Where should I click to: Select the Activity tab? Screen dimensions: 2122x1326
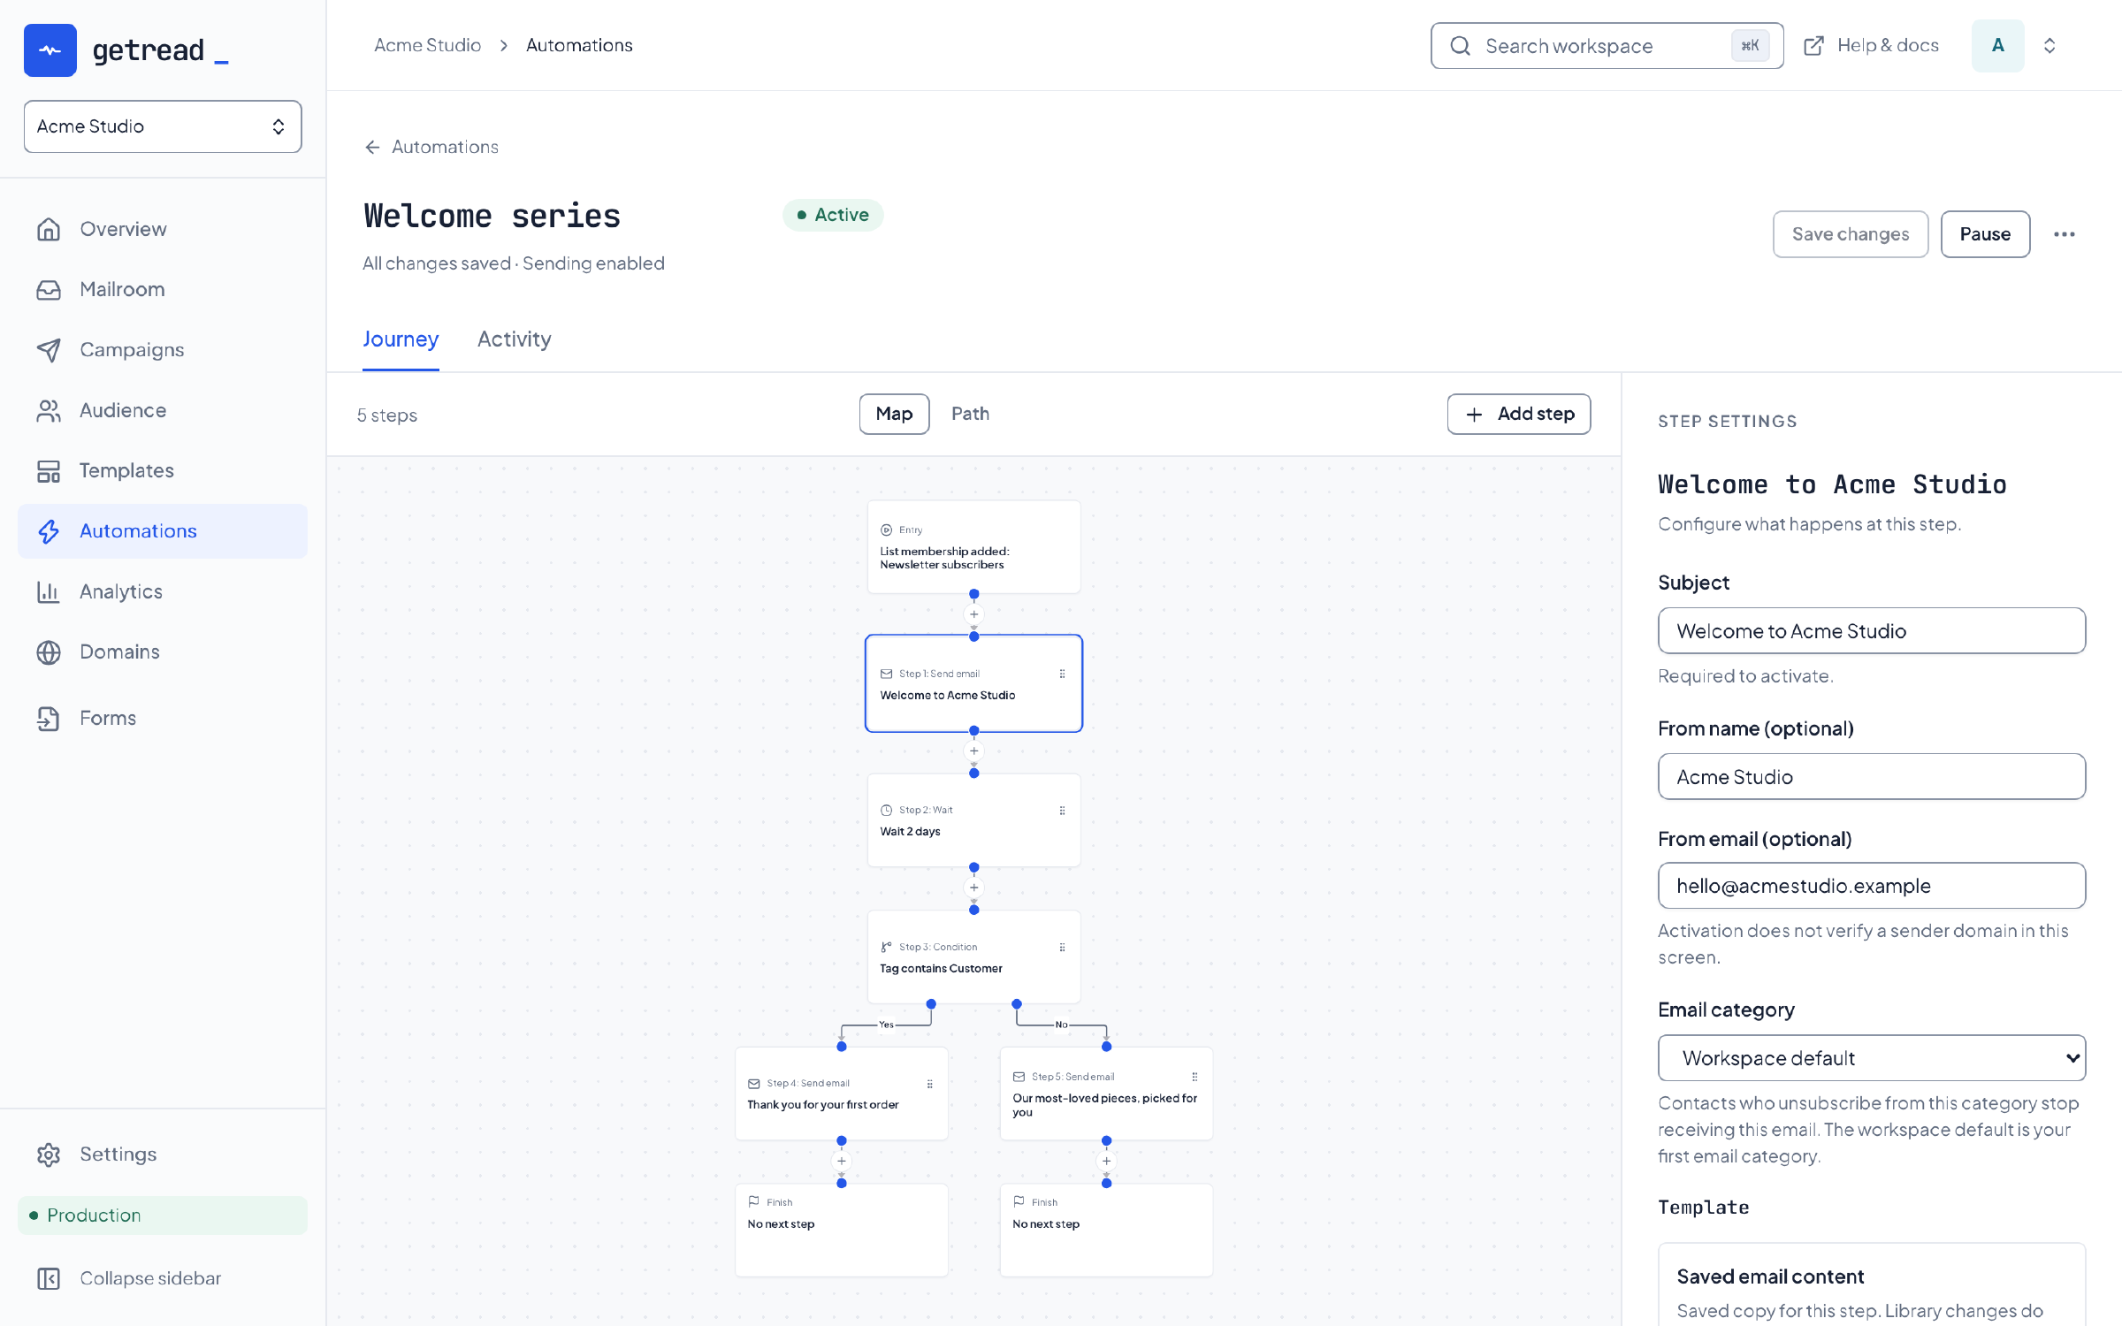point(514,339)
